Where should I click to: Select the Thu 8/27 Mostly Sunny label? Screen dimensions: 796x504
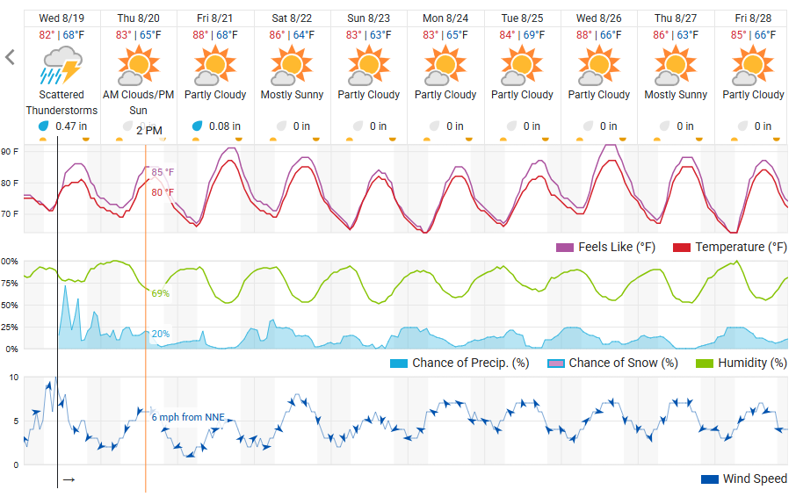676,95
